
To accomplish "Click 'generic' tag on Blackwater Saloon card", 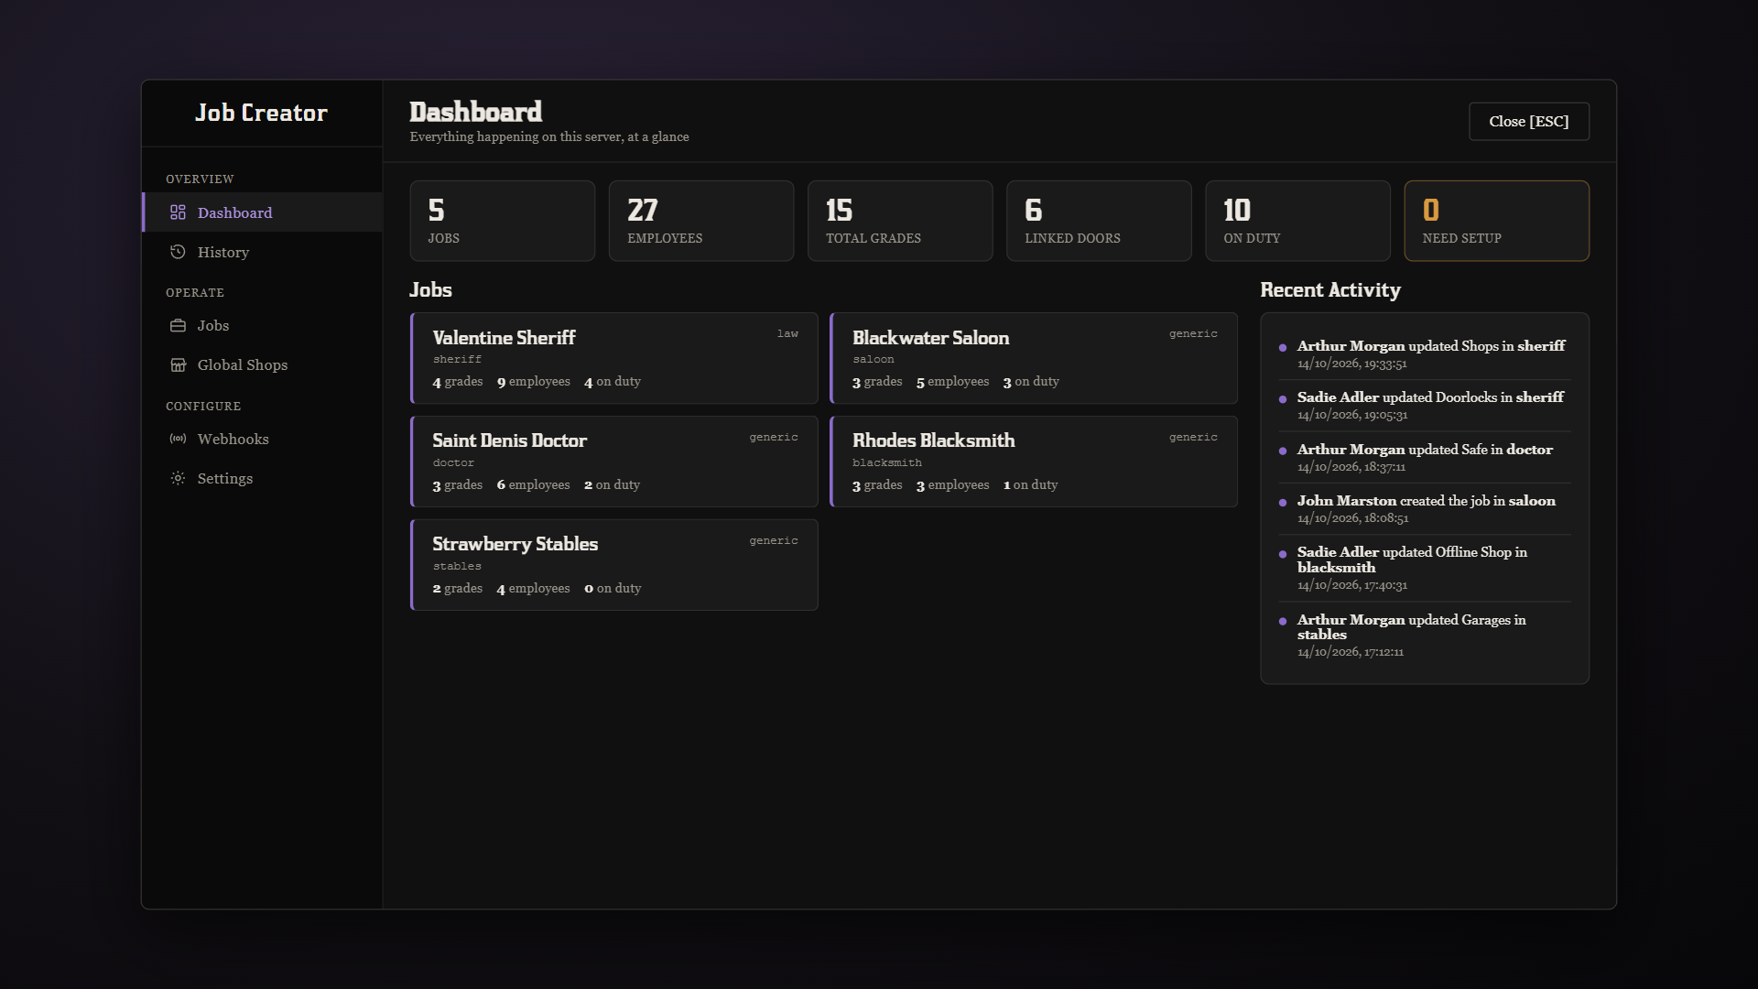I will click(1193, 333).
